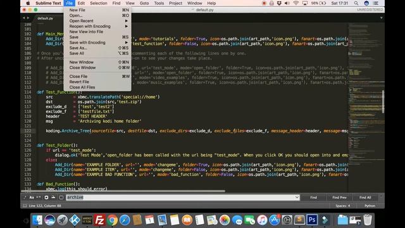Open the Edit menu
The width and height of the screenshot is (405, 228).
pyautogui.click(x=81, y=3)
